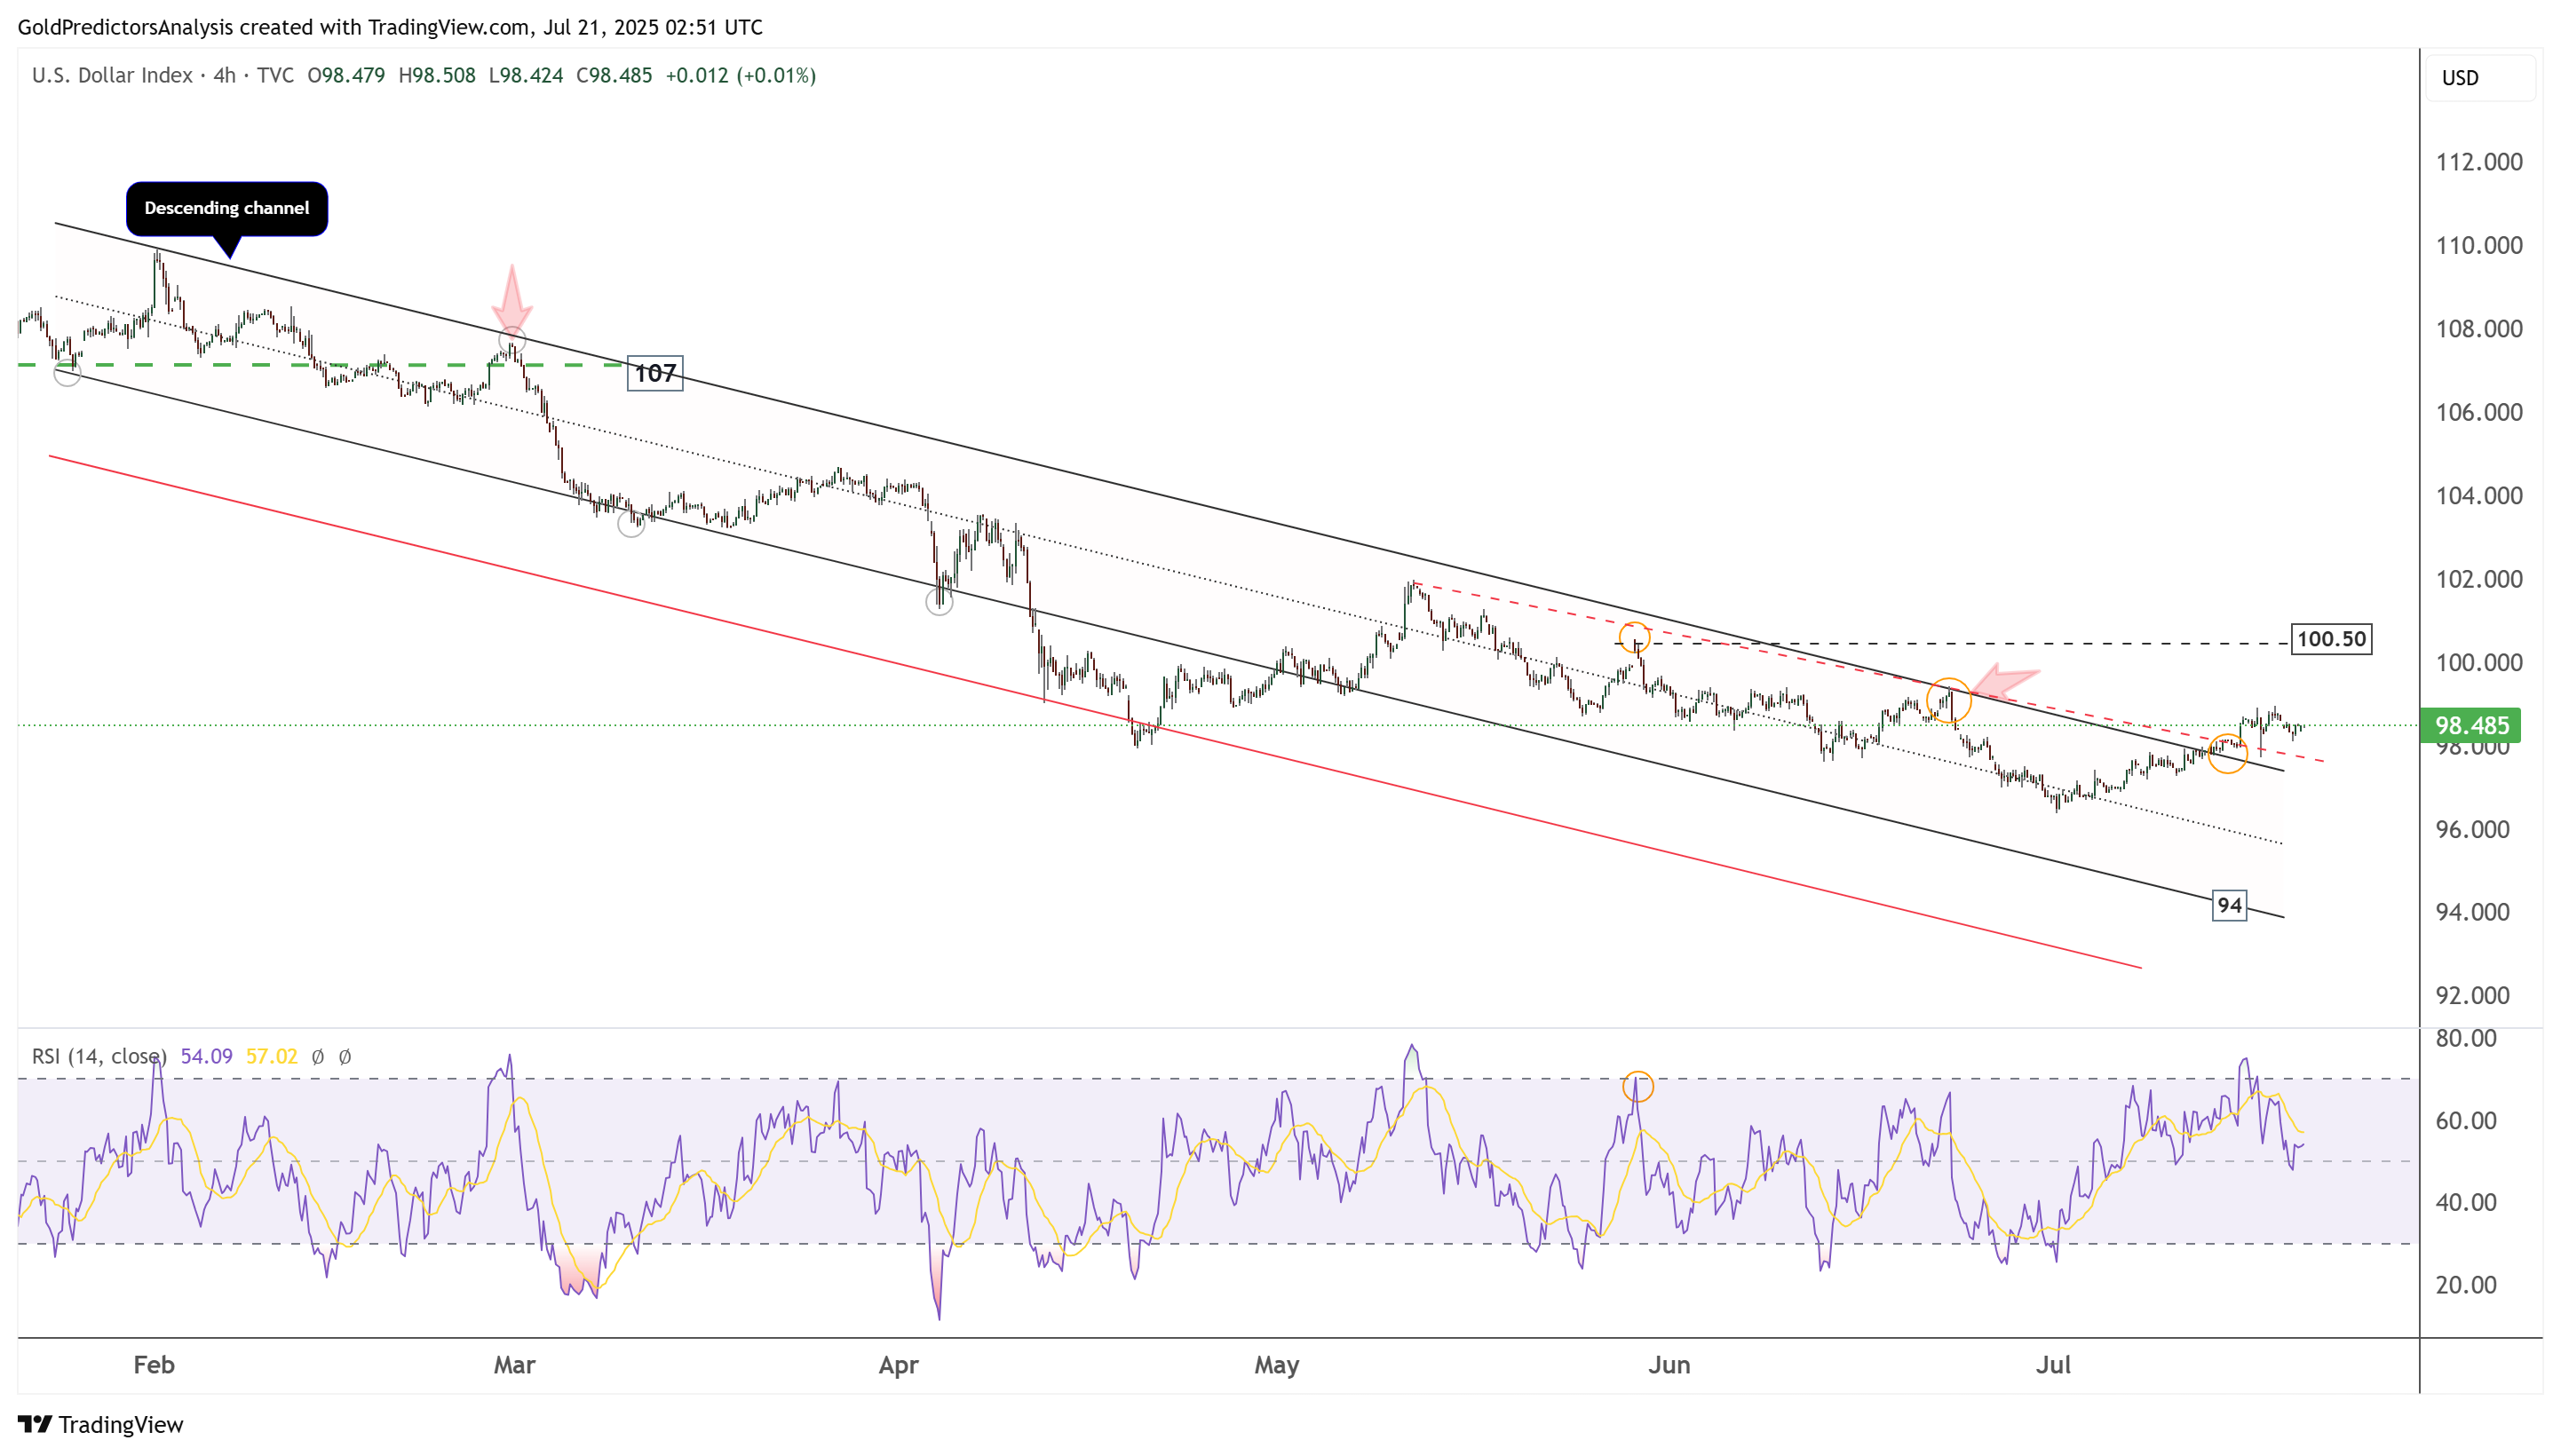The width and height of the screenshot is (2561, 1456).
Task: Click the low value L98.424 in the header
Action: (x=526, y=75)
